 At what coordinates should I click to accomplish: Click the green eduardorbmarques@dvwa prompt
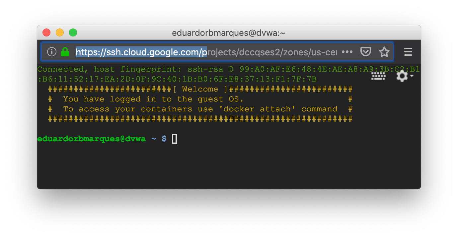91,139
